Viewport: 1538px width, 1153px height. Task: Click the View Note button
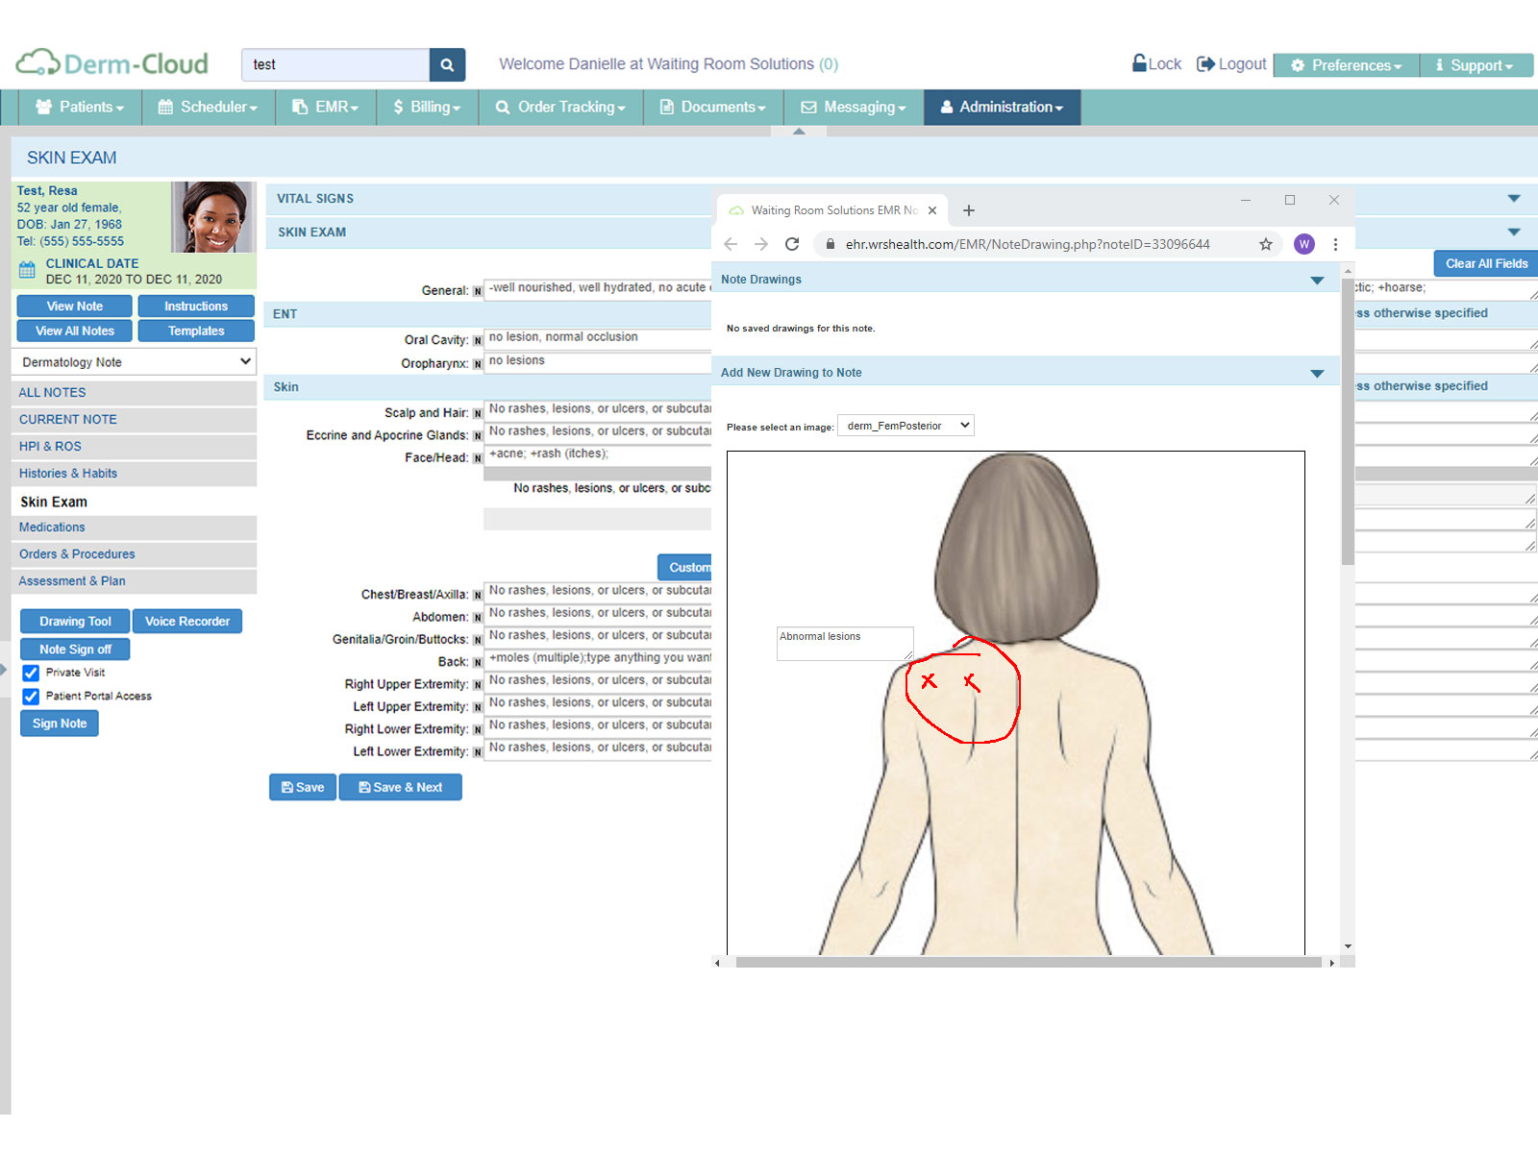[74, 307]
